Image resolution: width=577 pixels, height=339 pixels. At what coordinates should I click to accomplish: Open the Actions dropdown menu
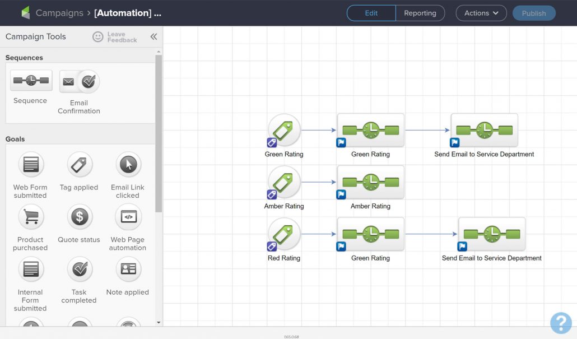(x=481, y=13)
